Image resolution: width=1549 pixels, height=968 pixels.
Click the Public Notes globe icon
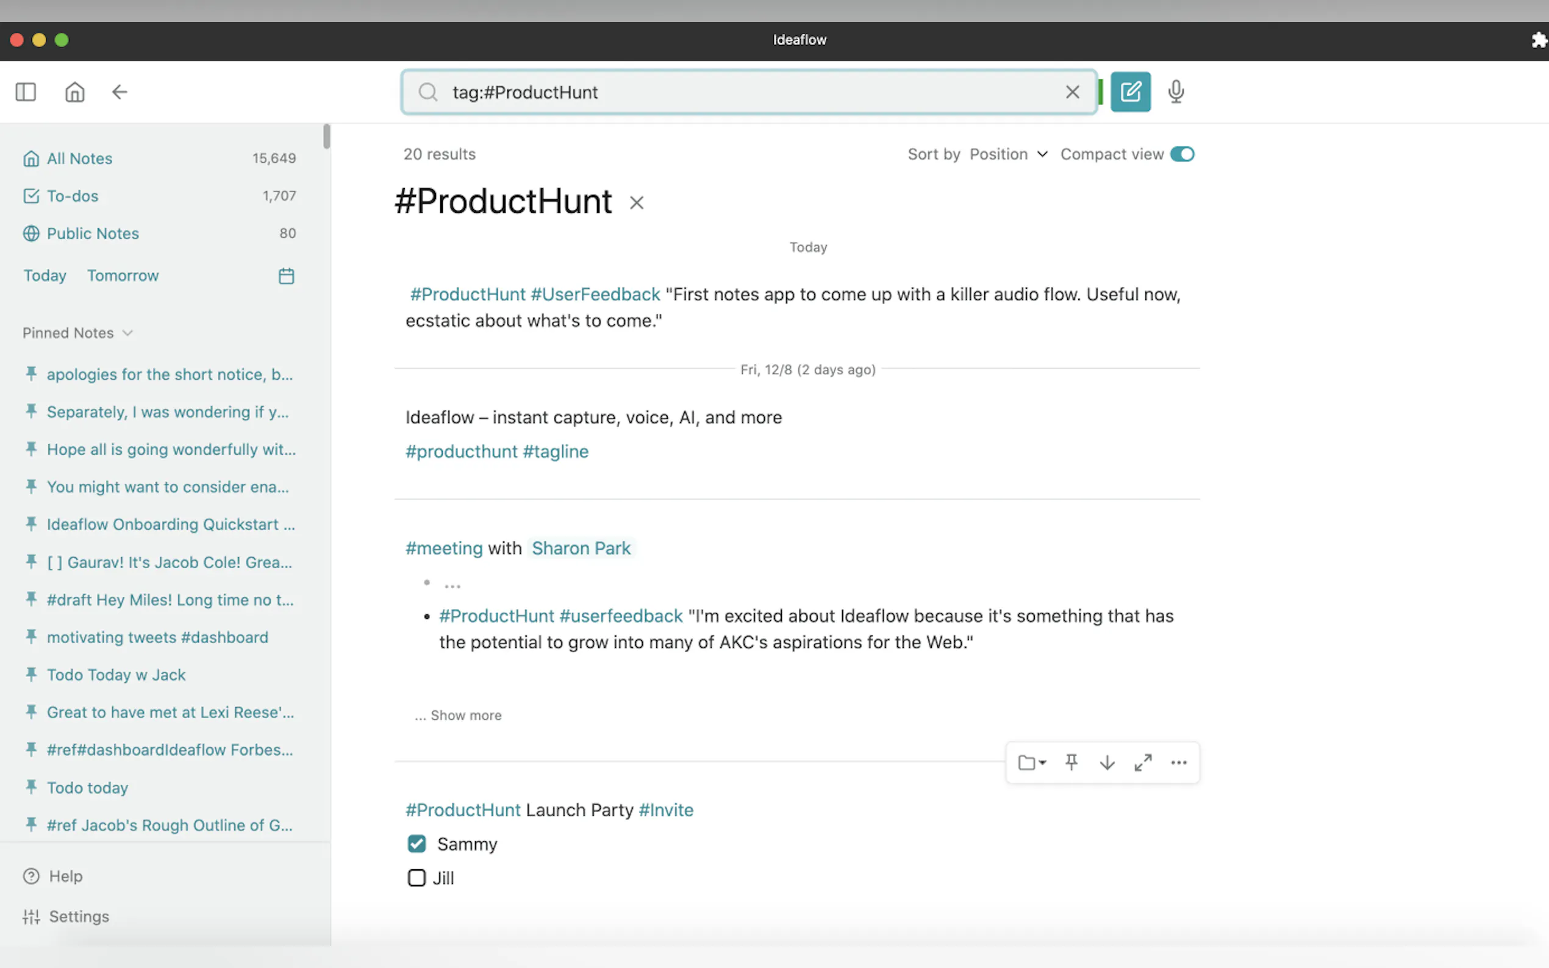(31, 233)
